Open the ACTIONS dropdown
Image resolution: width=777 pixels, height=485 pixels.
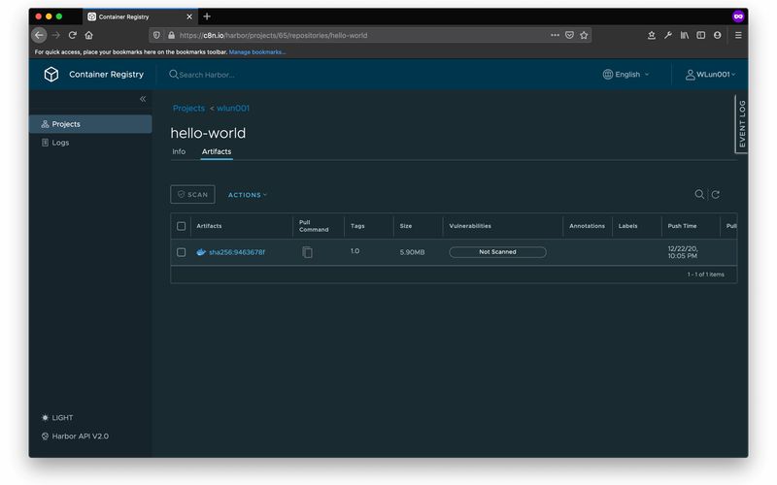click(248, 195)
